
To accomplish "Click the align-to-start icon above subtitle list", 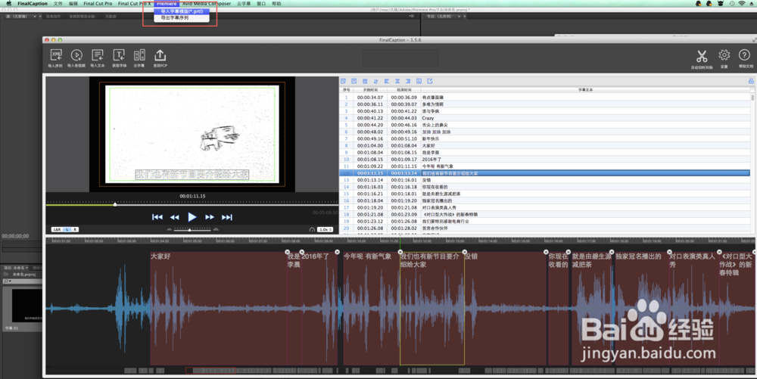I will [x=387, y=81].
